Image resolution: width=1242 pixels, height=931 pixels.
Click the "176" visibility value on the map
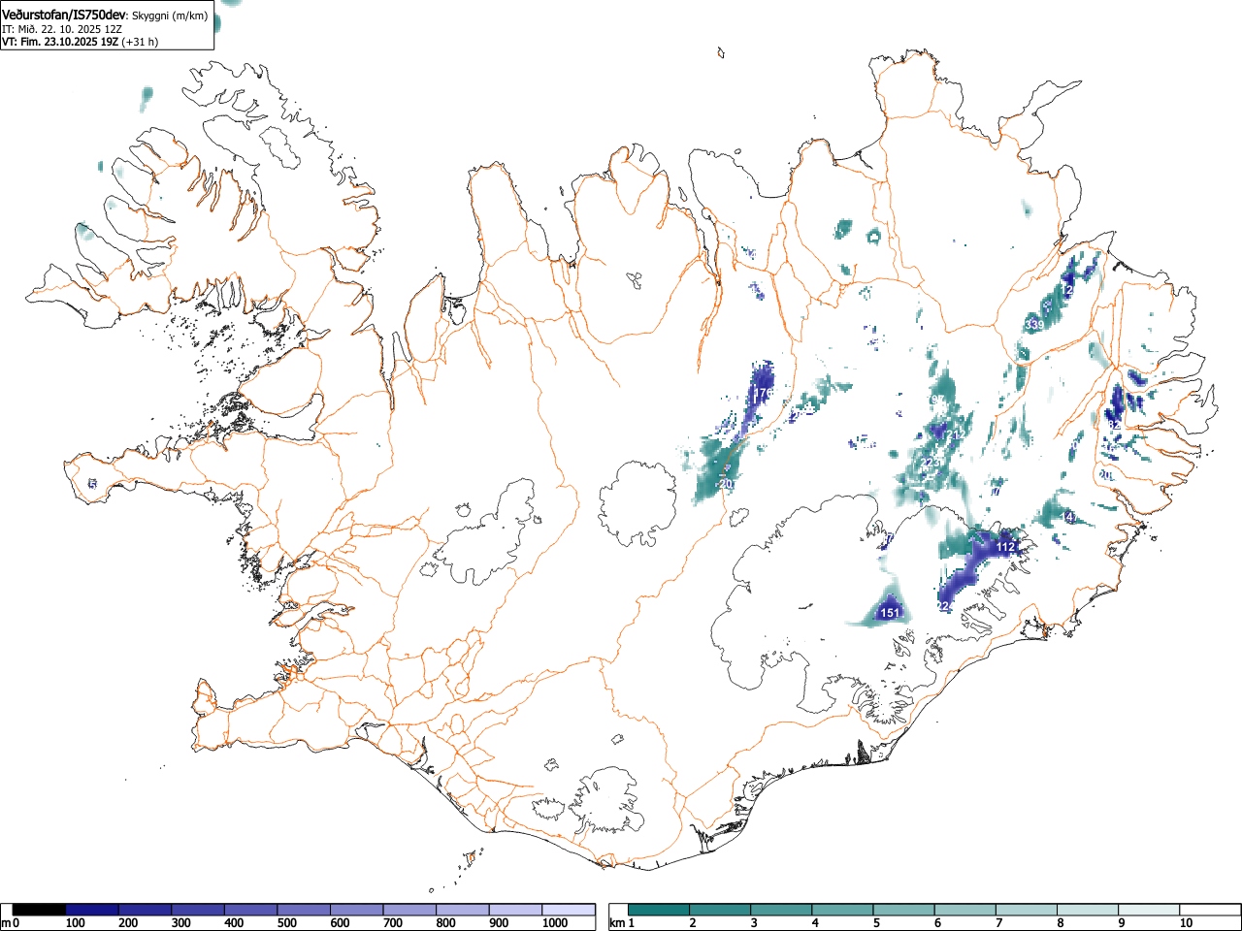point(762,394)
